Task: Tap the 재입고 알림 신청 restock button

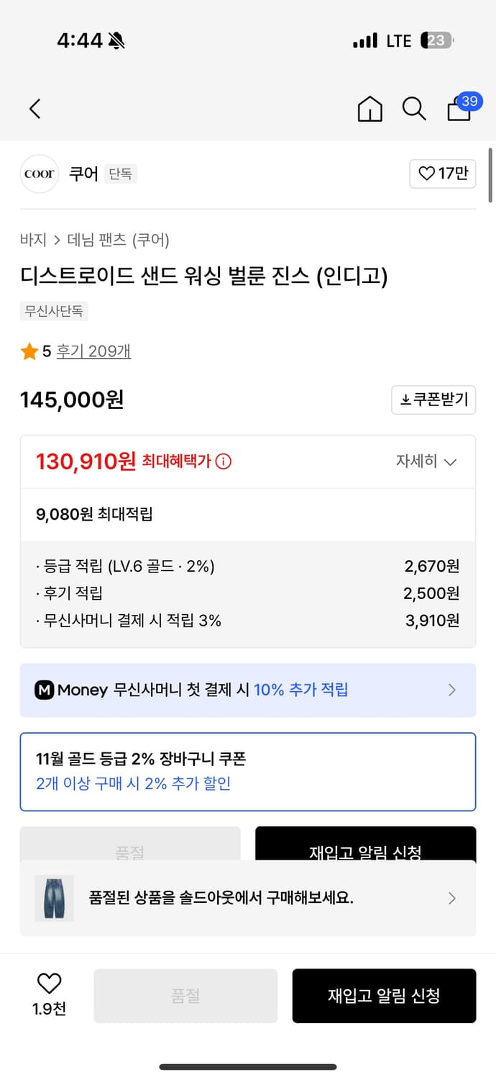Action: tap(384, 996)
